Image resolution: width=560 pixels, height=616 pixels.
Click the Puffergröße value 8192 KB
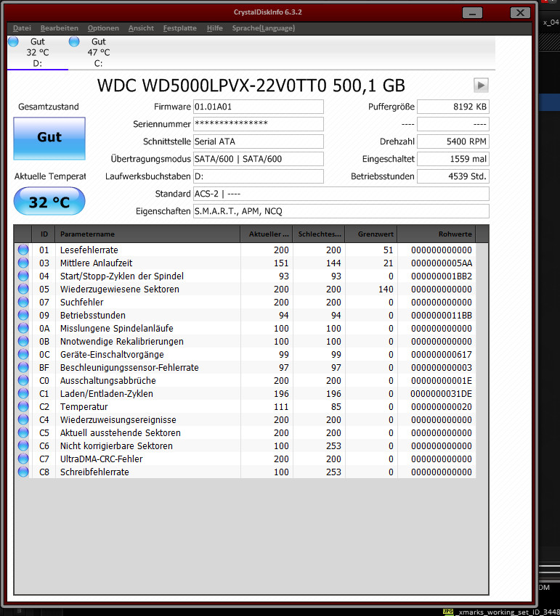pos(453,107)
